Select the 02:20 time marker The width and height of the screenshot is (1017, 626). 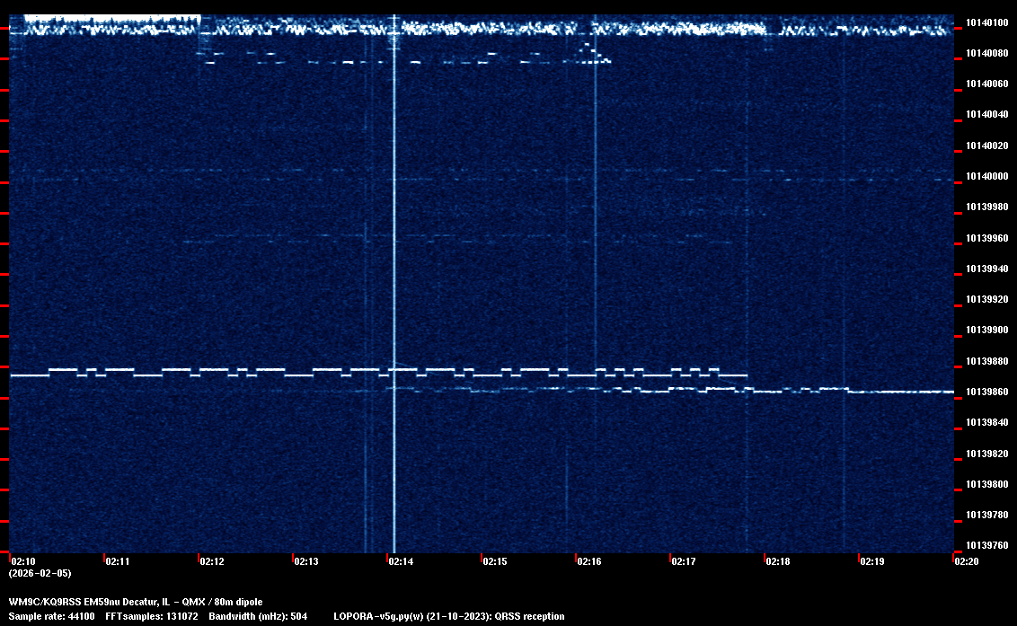tap(967, 561)
